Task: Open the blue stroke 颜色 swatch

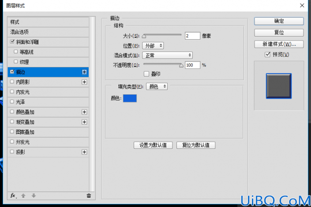Action: (x=130, y=98)
